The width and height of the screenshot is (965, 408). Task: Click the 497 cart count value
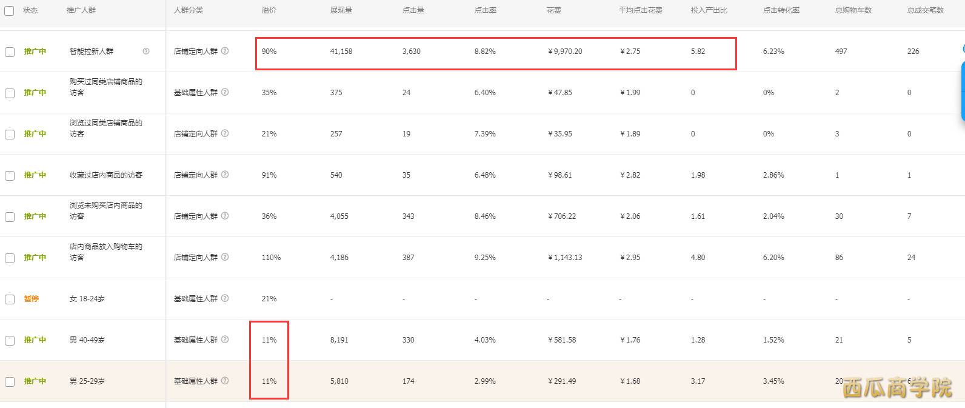pyautogui.click(x=841, y=52)
